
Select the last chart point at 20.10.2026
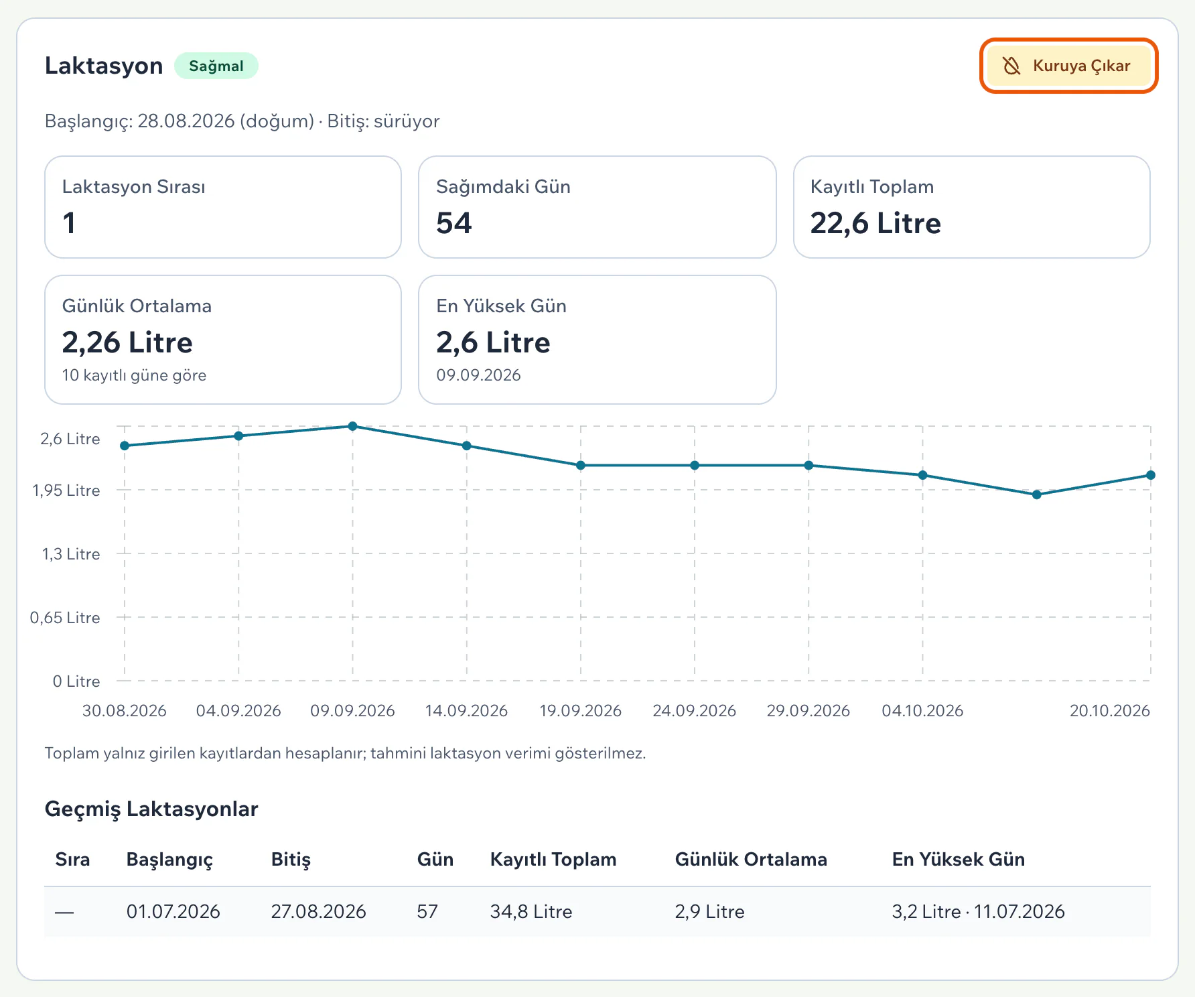click(1151, 475)
